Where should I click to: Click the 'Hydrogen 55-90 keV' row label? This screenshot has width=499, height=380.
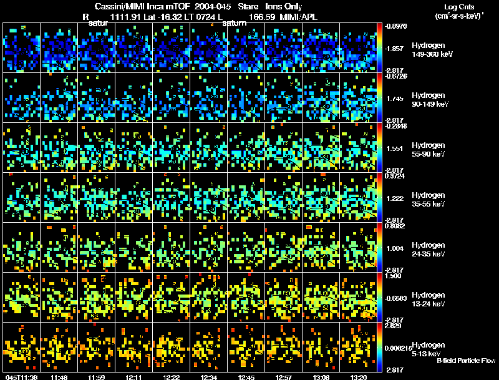coord(429,150)
